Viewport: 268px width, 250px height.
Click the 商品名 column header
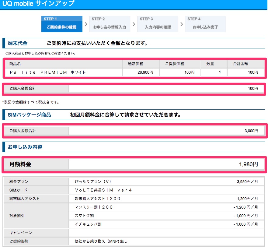63,64
